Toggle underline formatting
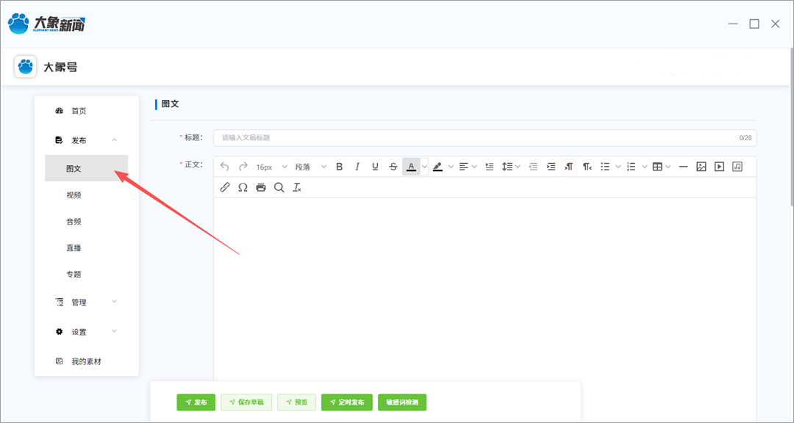 click(x=375, y=167)
